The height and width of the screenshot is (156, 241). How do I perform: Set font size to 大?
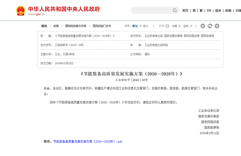(x=140, y=26)
